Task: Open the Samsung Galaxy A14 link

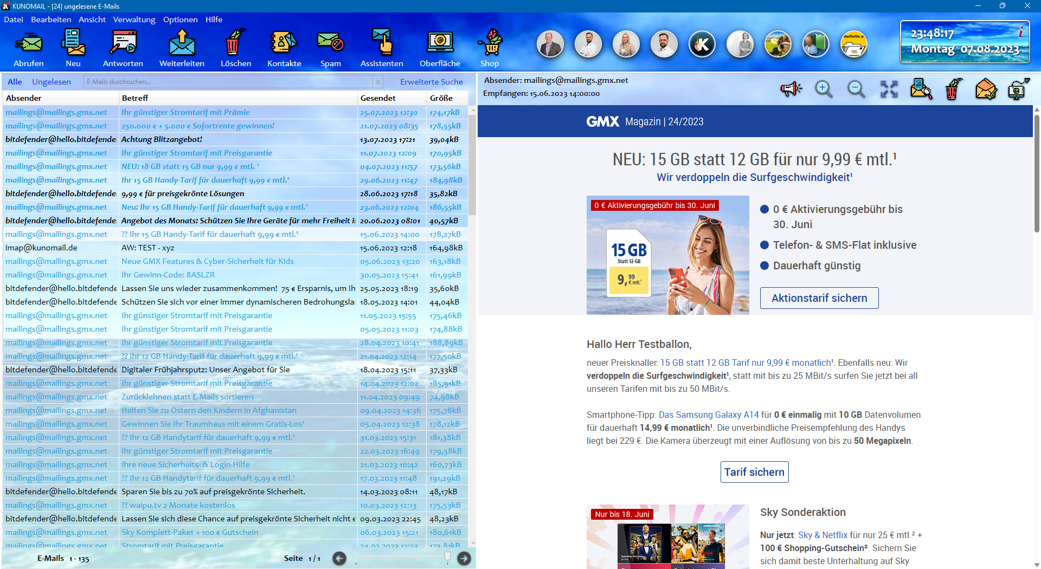Action: (709, 415)
